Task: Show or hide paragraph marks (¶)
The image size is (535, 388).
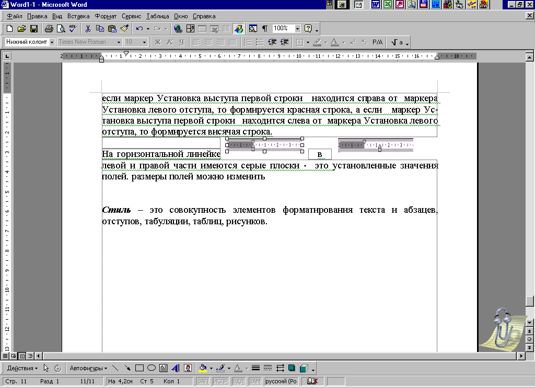Action: (265, 29)
